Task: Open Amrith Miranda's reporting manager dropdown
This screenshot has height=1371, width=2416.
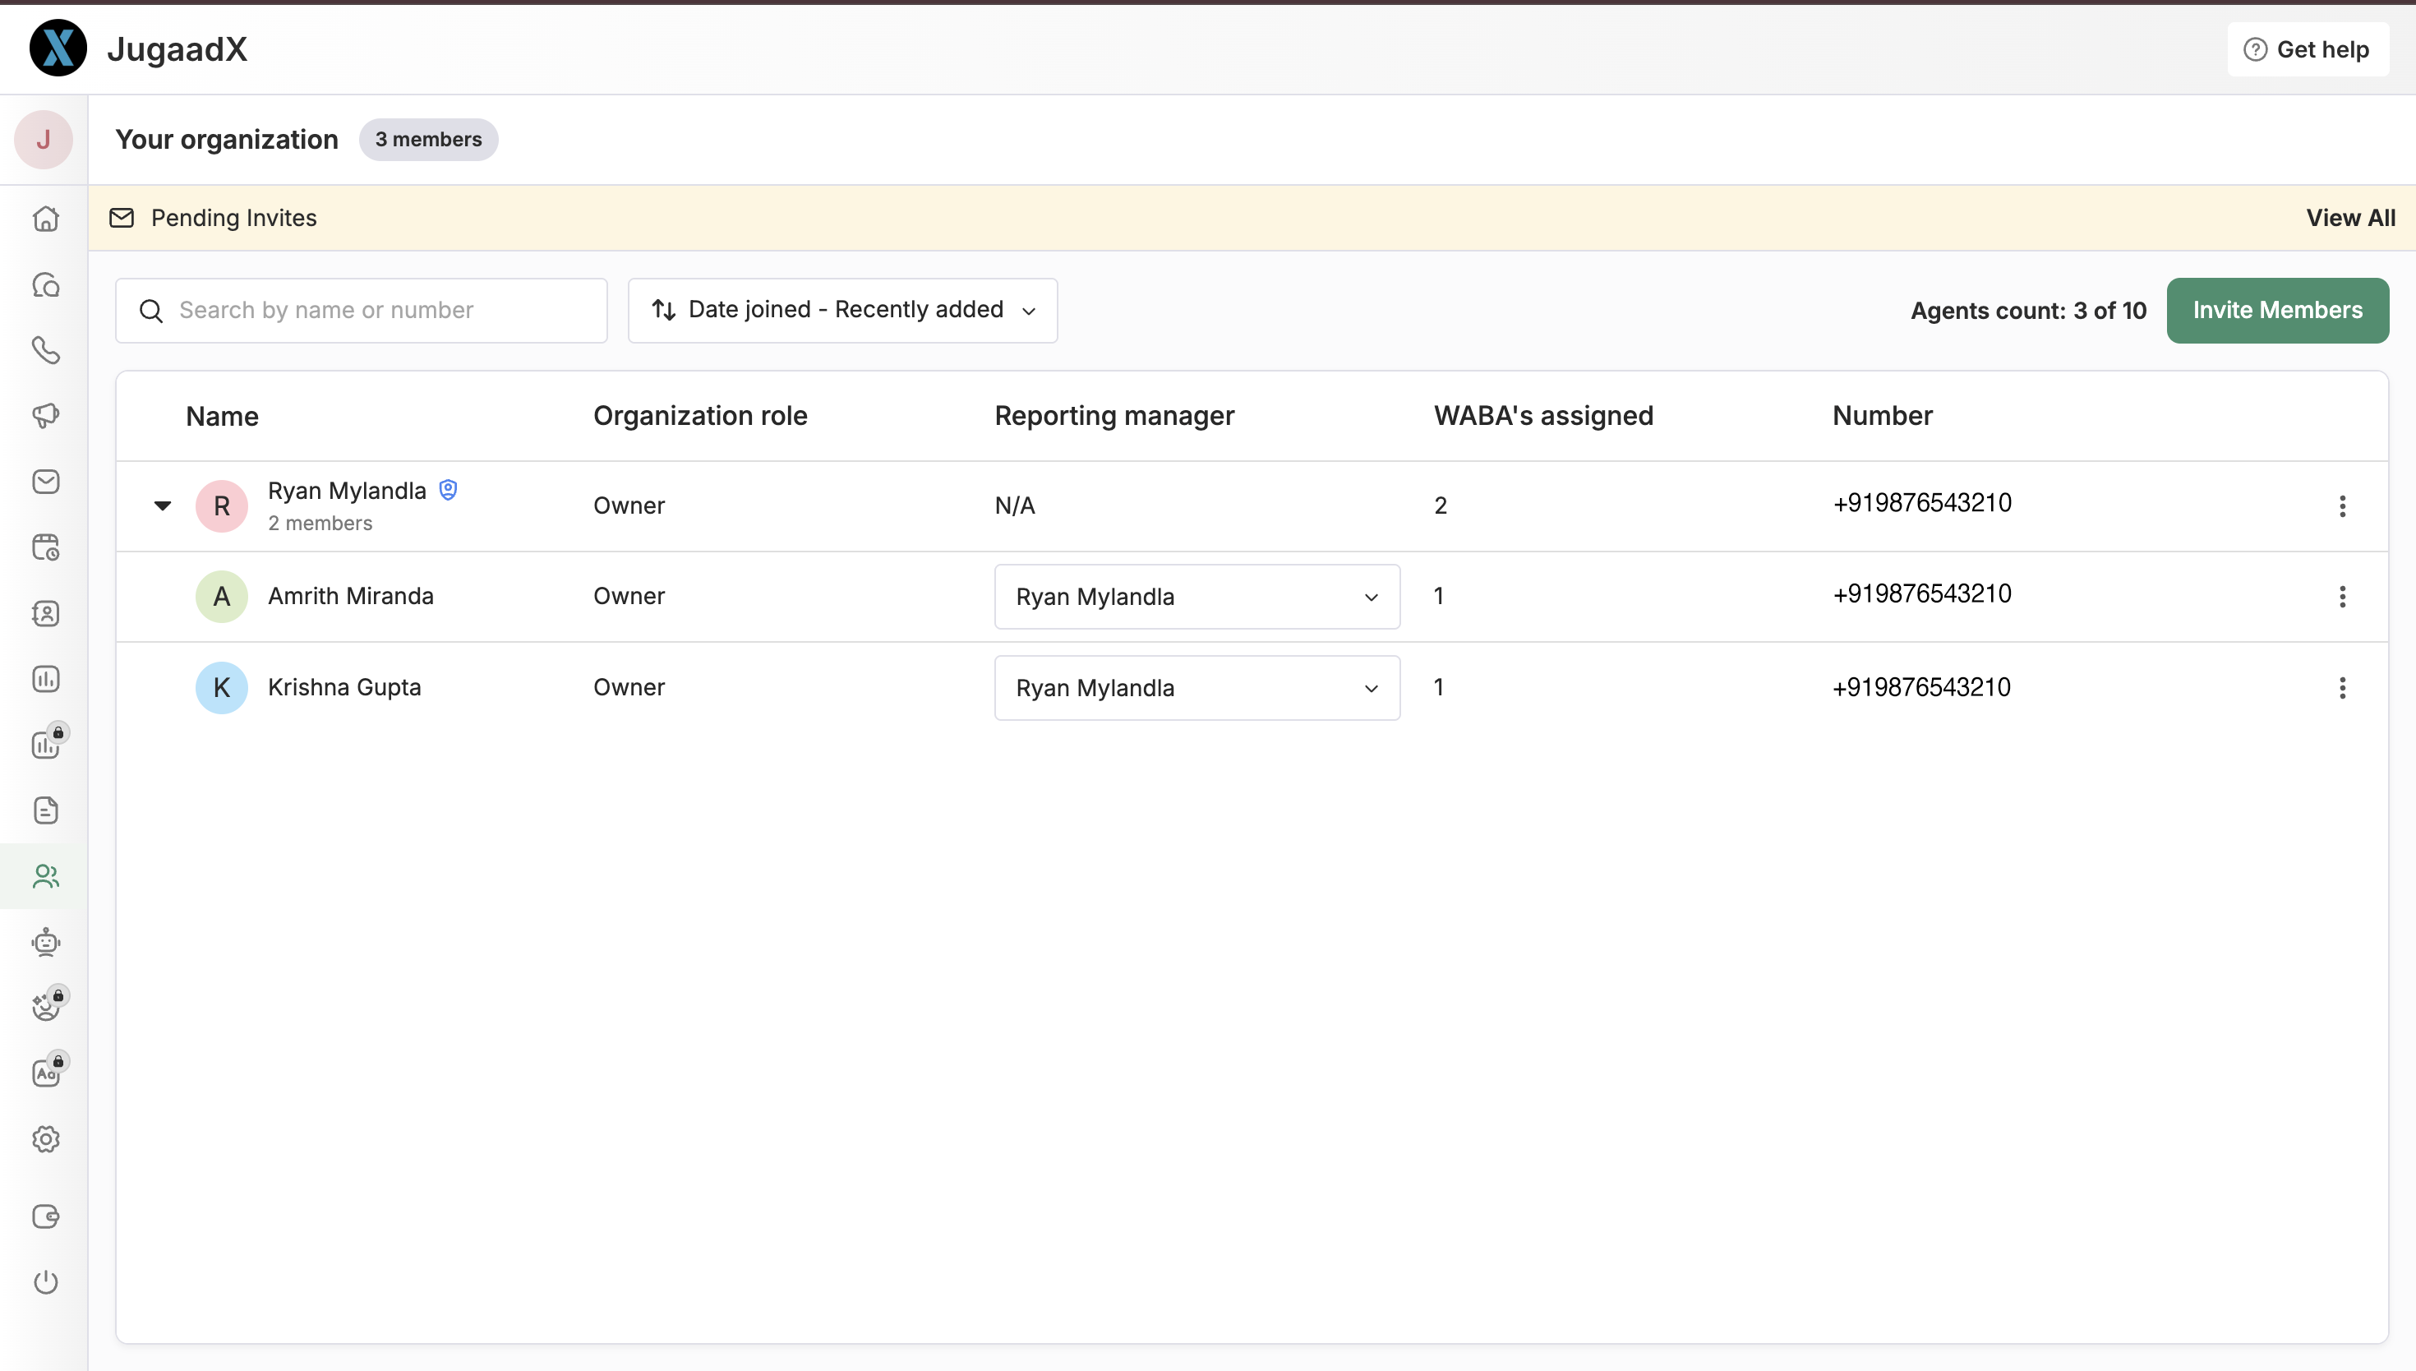Action: [x=1196, y=597]
